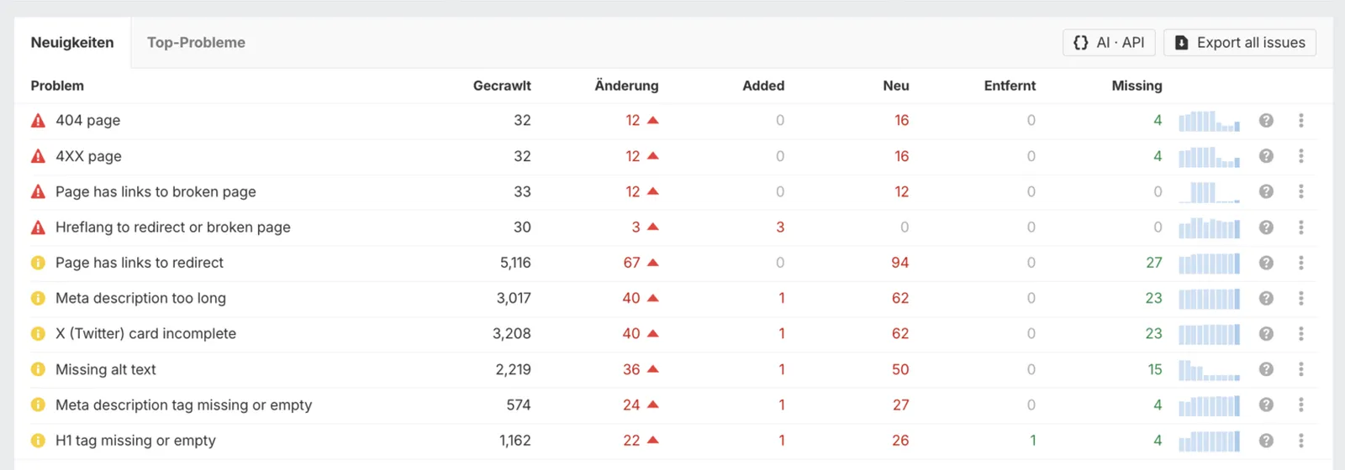Image resolution: width=1345 pixels, height=470 pixels.
Task: Open more options for Hreflang to redirect or broken page
Action: coord(1301,227)
